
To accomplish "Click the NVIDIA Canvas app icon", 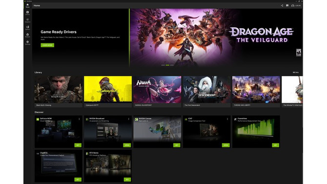I will [136, 119].
